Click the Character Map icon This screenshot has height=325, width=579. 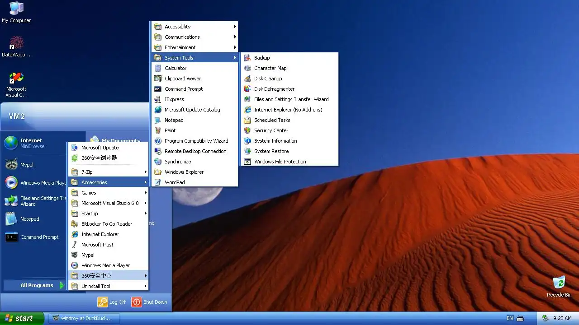click(247, 68)
